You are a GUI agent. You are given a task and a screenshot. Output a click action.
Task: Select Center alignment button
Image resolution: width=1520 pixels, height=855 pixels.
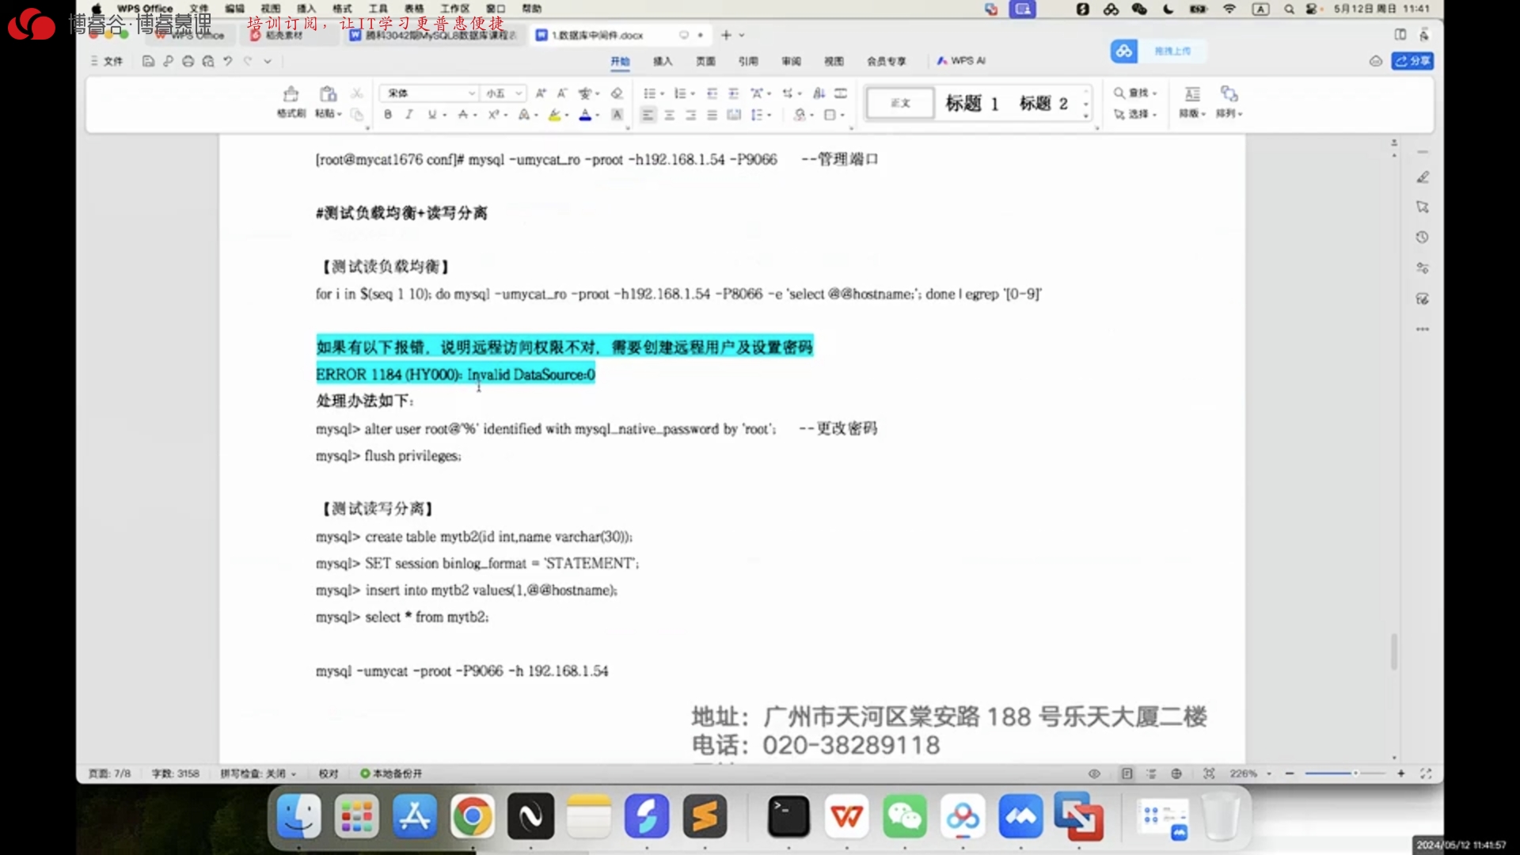670,115
